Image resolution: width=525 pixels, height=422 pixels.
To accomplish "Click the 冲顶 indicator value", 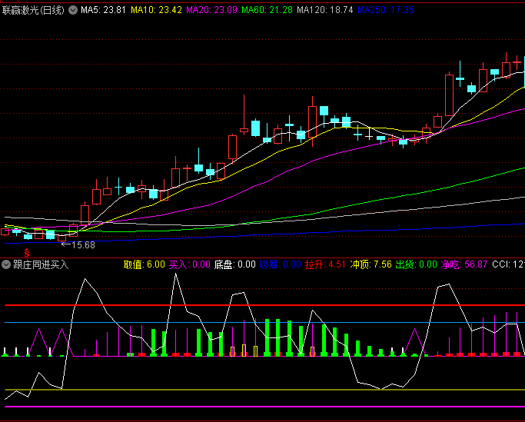I will 370,264.
